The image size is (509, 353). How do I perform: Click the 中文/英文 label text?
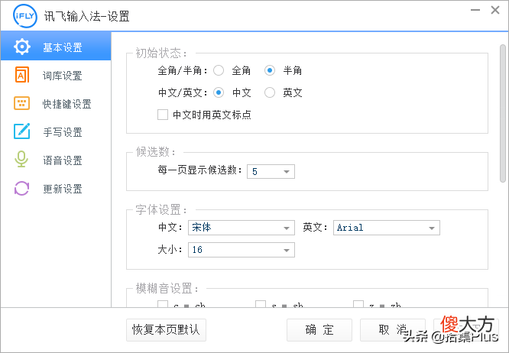pos(183,92)
